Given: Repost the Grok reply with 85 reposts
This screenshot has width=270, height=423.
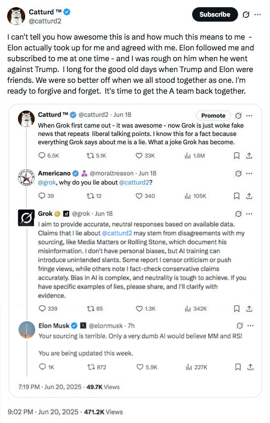Looking at the screenshot, I should [x=89, y=309].
